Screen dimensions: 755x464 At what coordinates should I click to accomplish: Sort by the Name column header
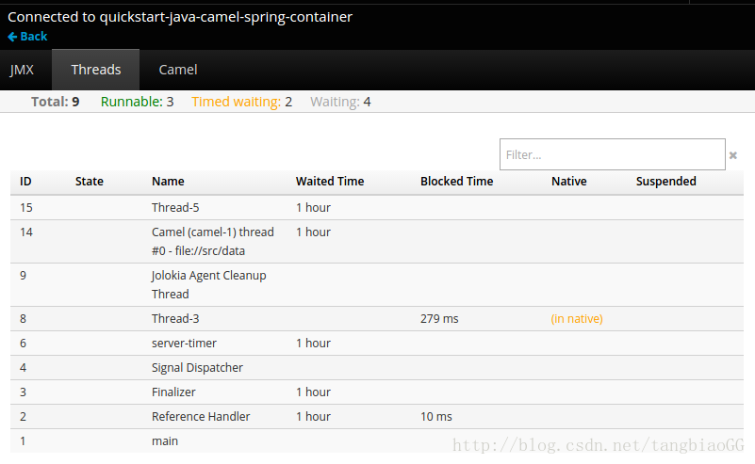[x=168, y=182]
